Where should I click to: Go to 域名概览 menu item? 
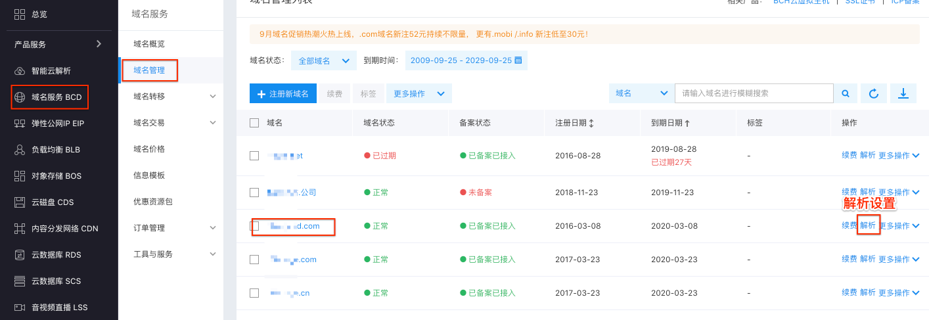[x=149, y=44]
